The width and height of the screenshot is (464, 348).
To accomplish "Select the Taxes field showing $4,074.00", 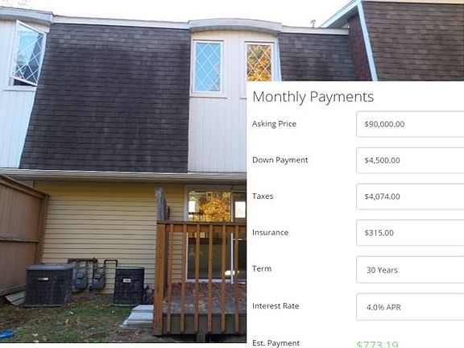I will tap(410, 197).
